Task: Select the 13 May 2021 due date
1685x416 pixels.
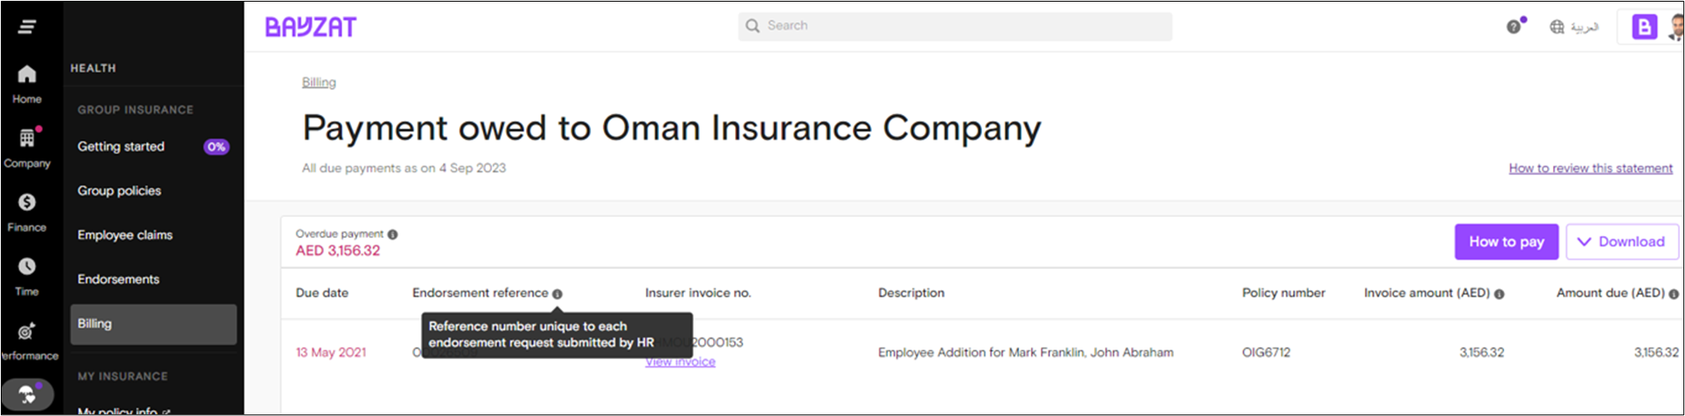Action: 331,353
